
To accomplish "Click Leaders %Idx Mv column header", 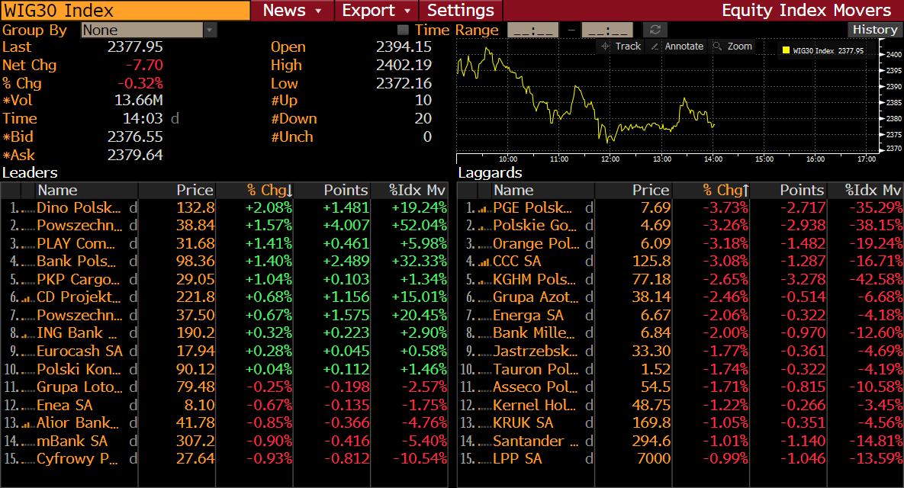I will click(x=409, y=190).
